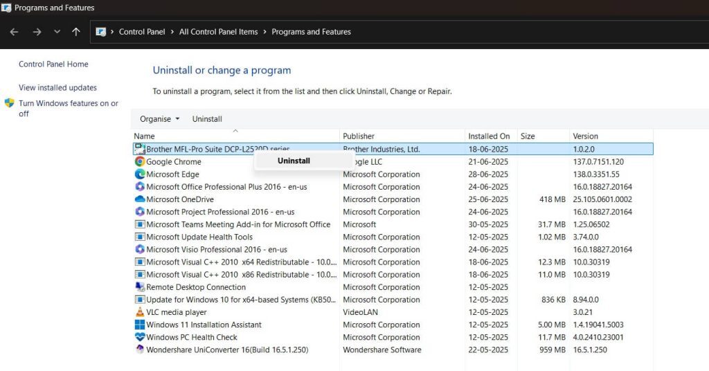Go back using the back arrow
The image size is (709, 371).
tap(15, 32)
